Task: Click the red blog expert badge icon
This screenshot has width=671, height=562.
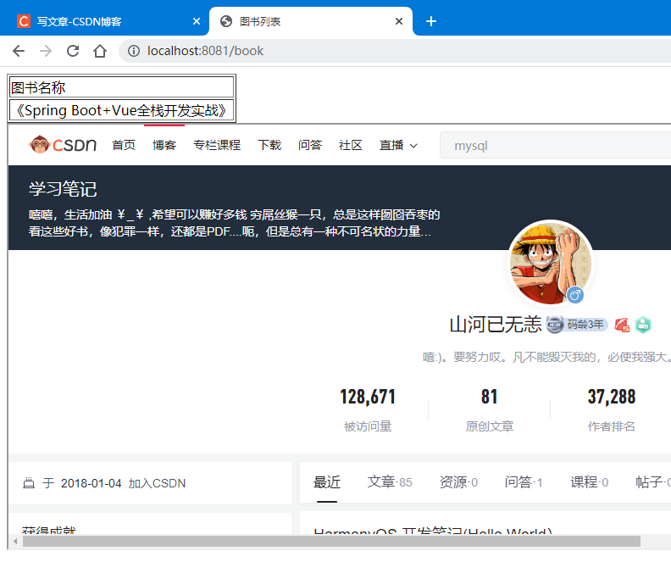Action: pos(622,325)
